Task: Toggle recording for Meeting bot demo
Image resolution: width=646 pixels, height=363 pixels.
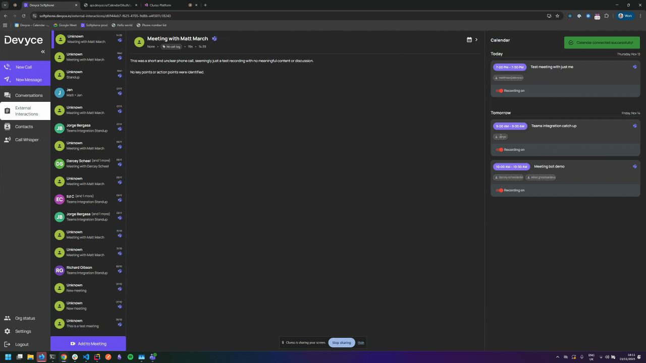Action: [x=500, y=190]
